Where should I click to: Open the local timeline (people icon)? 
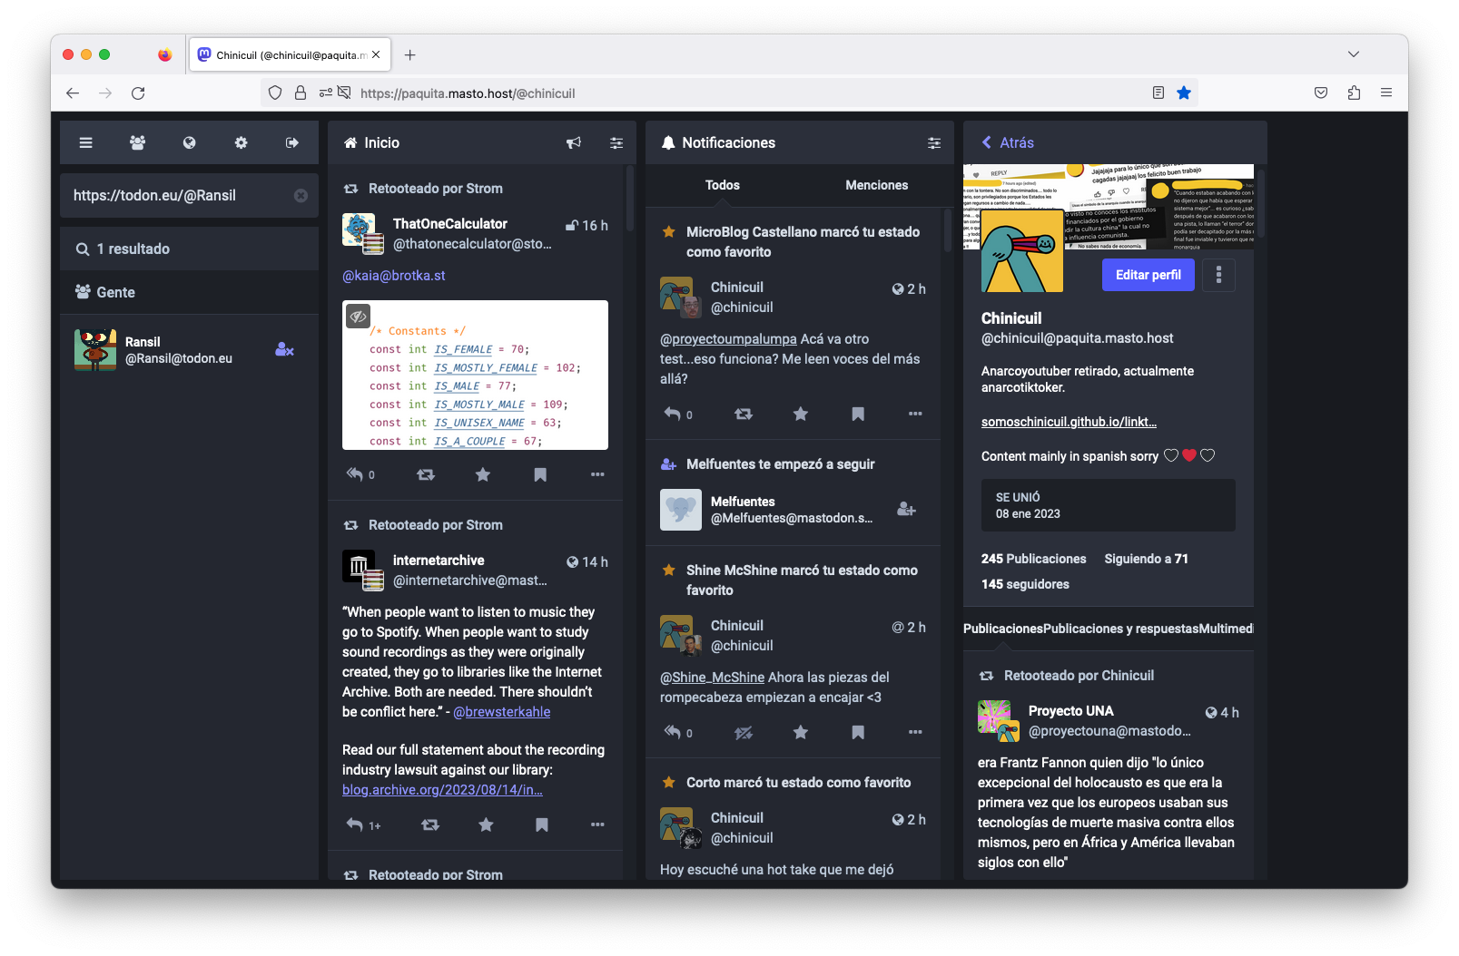coord(137,142)
